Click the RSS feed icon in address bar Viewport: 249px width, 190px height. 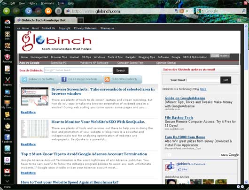(181, 11)
